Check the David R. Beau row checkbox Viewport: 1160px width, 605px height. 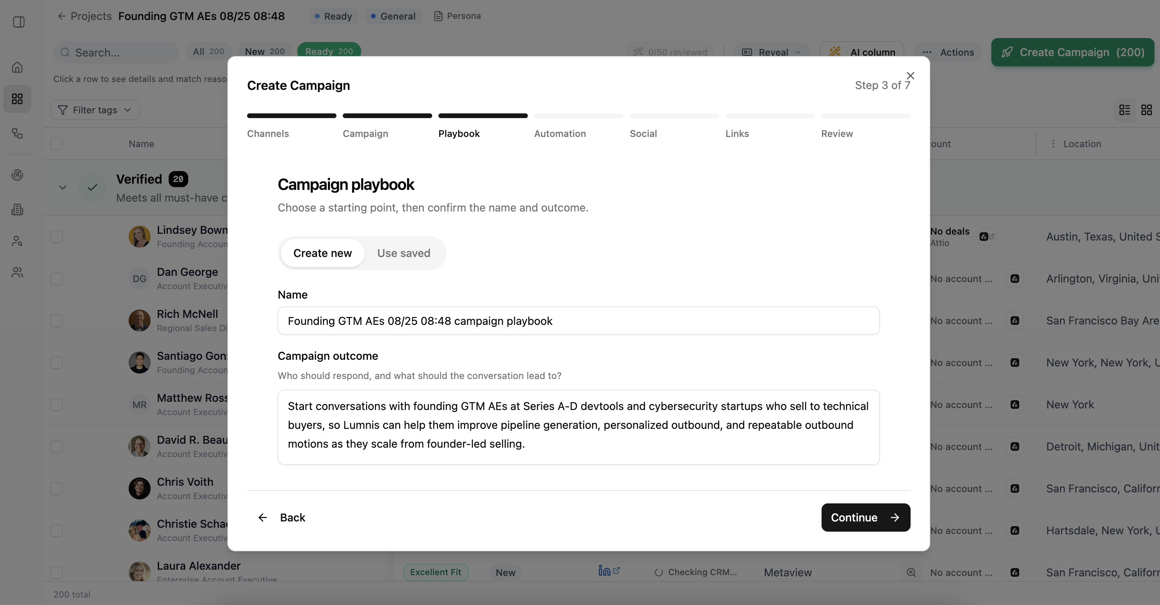56,446
